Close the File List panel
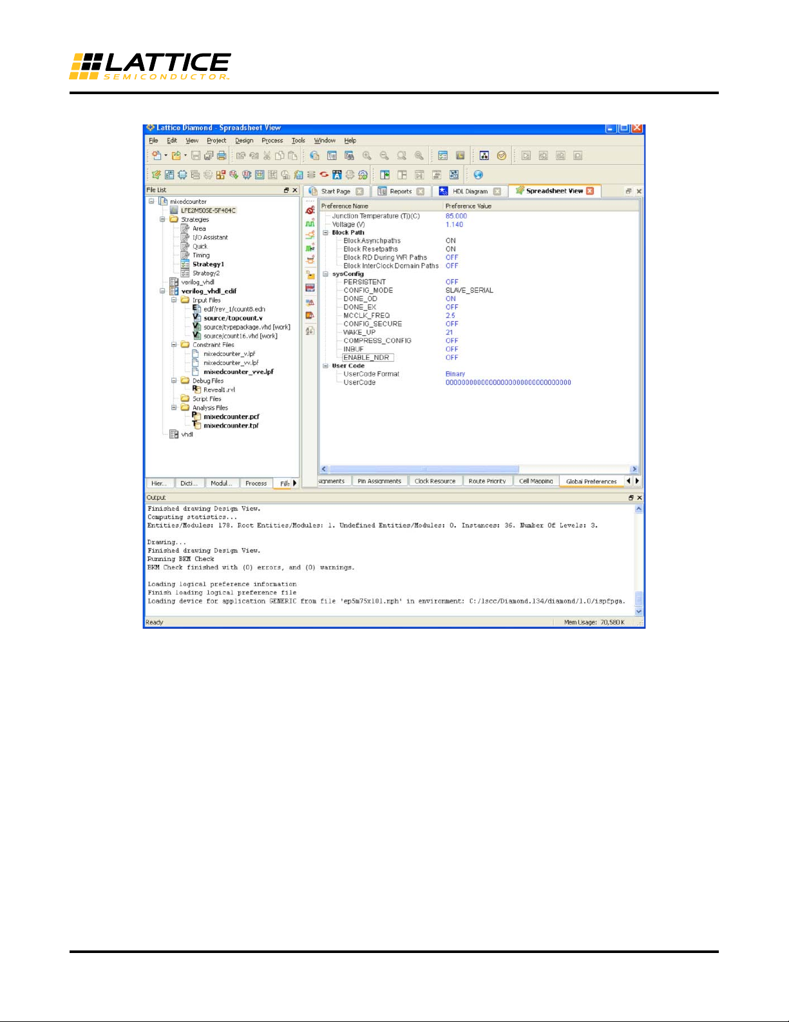 tap(295, 190)
